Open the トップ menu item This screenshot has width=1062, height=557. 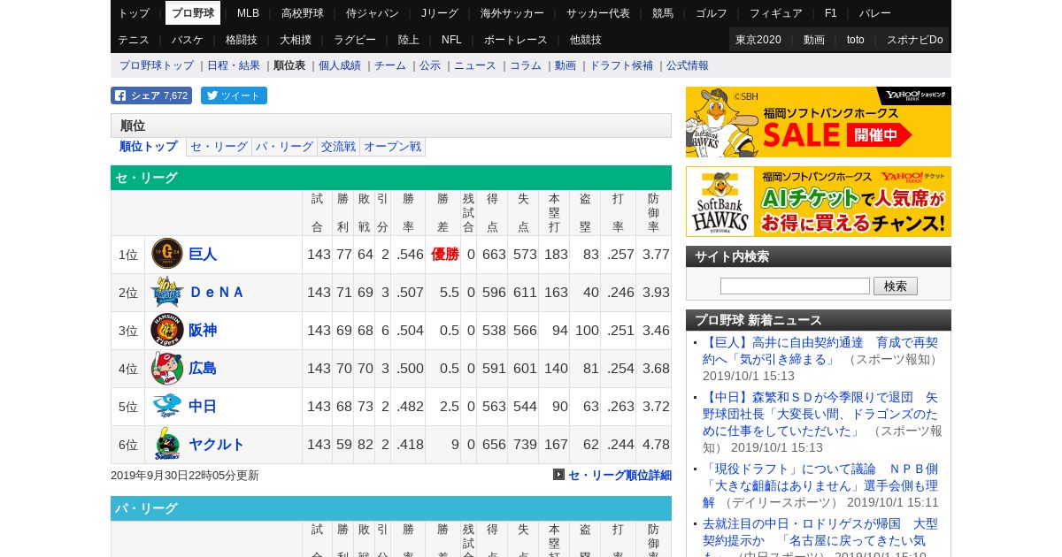coord(134,13)
